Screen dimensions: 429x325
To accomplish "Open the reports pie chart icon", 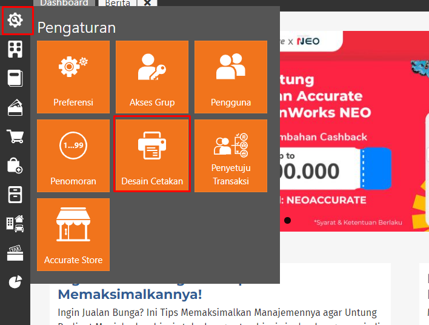I will coord(15,282).
